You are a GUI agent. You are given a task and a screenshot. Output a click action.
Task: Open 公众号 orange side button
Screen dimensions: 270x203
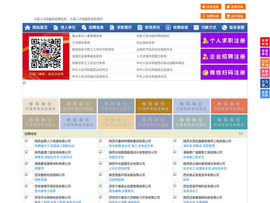click(265, 63)
